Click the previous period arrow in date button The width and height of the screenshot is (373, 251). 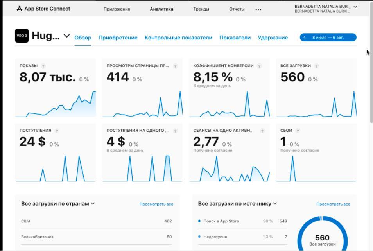(305, 38)
